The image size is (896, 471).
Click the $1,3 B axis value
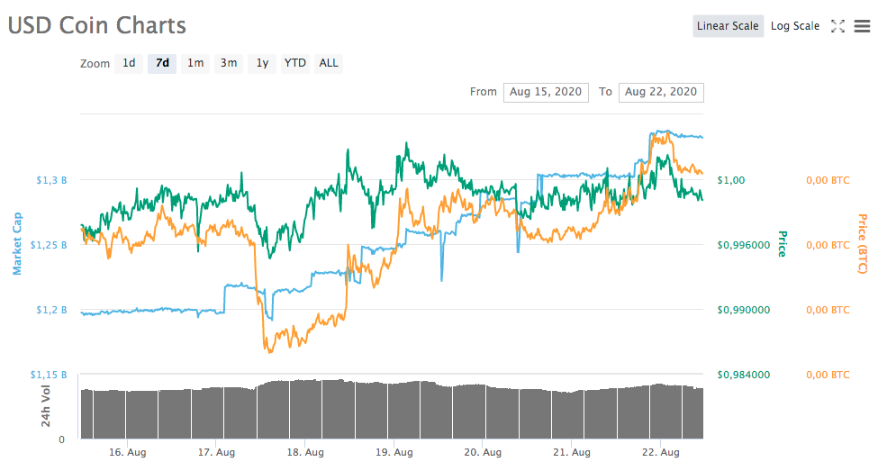pos(51,181)
